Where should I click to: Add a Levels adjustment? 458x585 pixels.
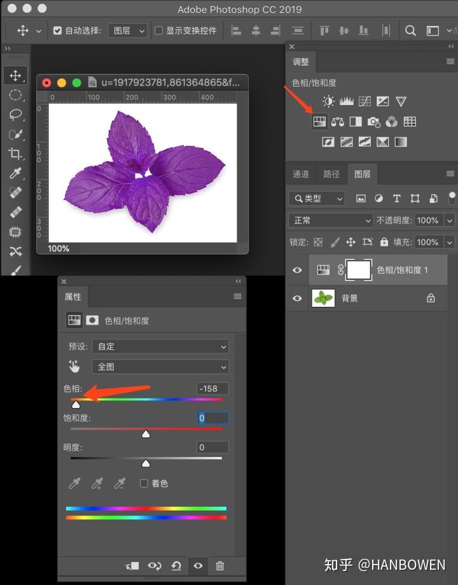[347, 101]
